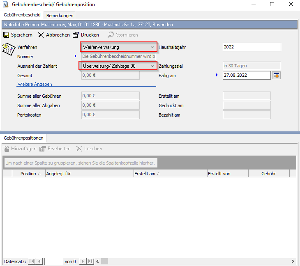The image size is (300, 266).
Task: Sort by the Position column header
Action: click(28, 174)
